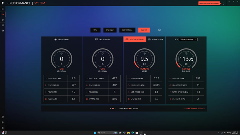
Task: Select the Performance gauge icon in the sidebar
Action: pyautogui.click(x=3, y=14)
